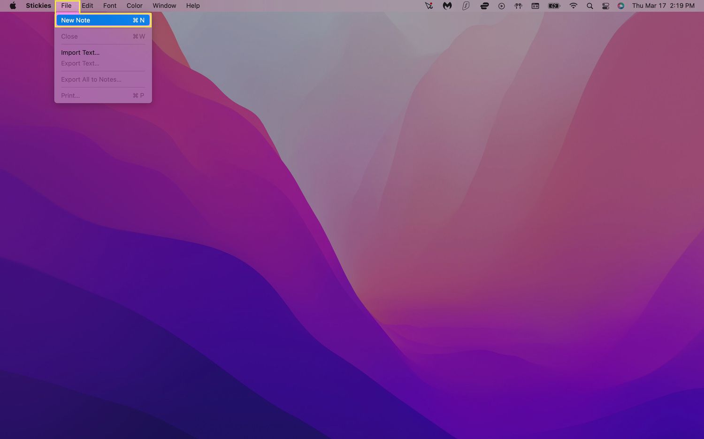The image size is (704, 439).
Task: Launch Siri from the menu bar
Action: click(x=621, y=6)
